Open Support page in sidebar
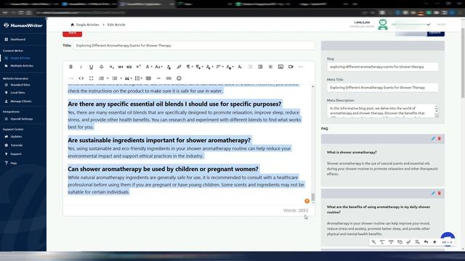The image size is (465, 261). pyautogui.click(x=16, y=154)
